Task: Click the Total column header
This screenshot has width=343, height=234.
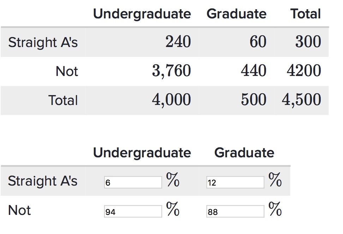Action: pos(306,14)
